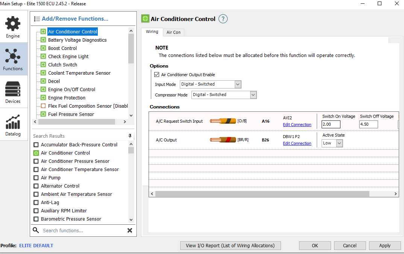
Task: Open the Datalog sidebar icon
Action: (13, 125)
